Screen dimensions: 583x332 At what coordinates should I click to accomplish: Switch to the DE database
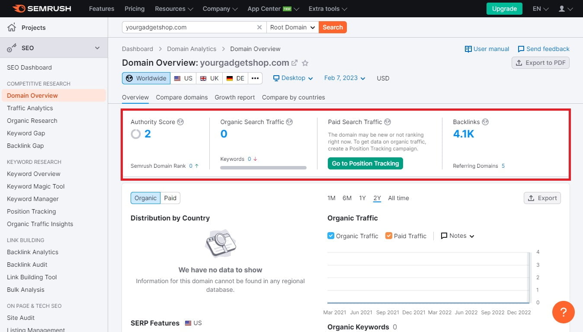[x=235, y=78]
